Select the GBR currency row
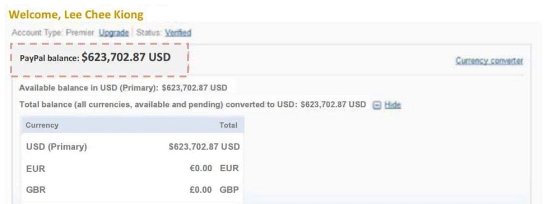544x204 pixels. pos(36,190)
